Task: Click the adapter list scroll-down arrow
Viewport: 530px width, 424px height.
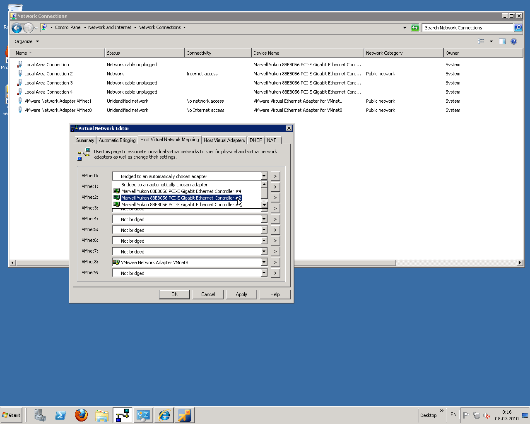Action: [x=265, y=205]
